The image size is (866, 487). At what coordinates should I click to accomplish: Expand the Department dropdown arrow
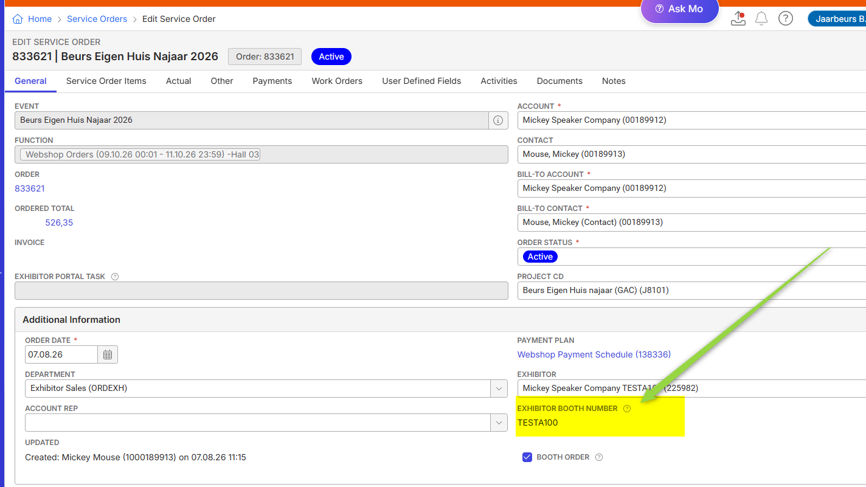point(499,389)
